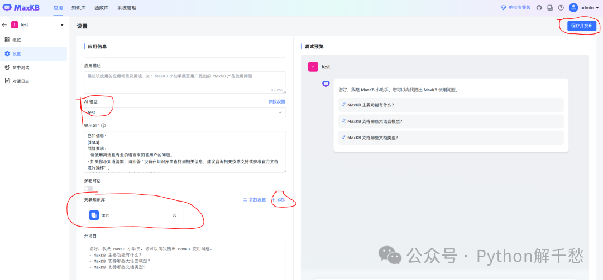Click the 应用信息 section heading
603x280 pixels.
click(x=97, y=46)
